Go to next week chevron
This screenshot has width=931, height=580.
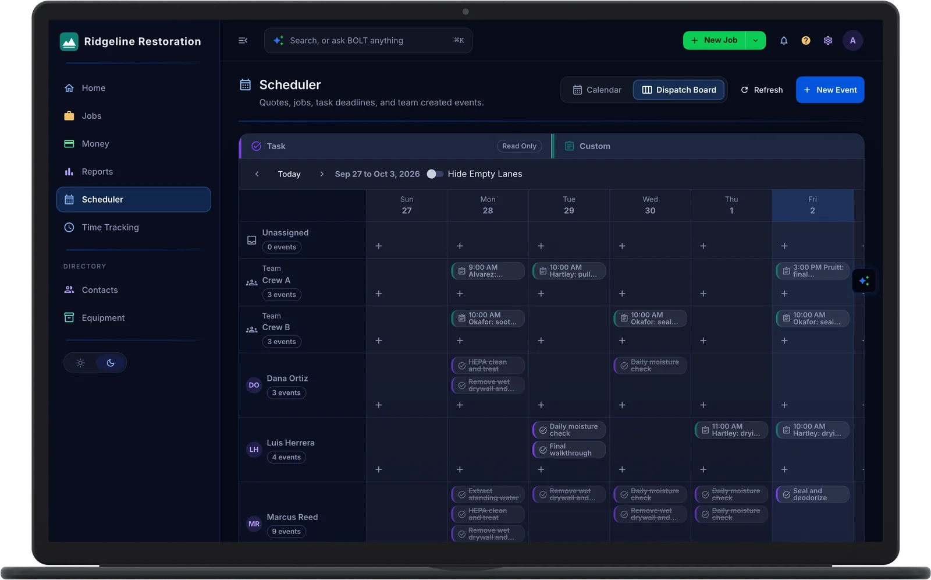322,174
